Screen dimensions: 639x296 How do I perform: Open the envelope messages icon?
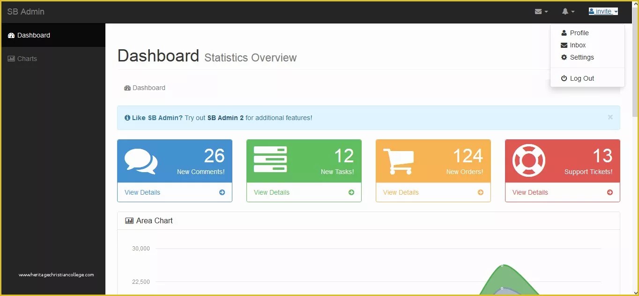(539, 11)
